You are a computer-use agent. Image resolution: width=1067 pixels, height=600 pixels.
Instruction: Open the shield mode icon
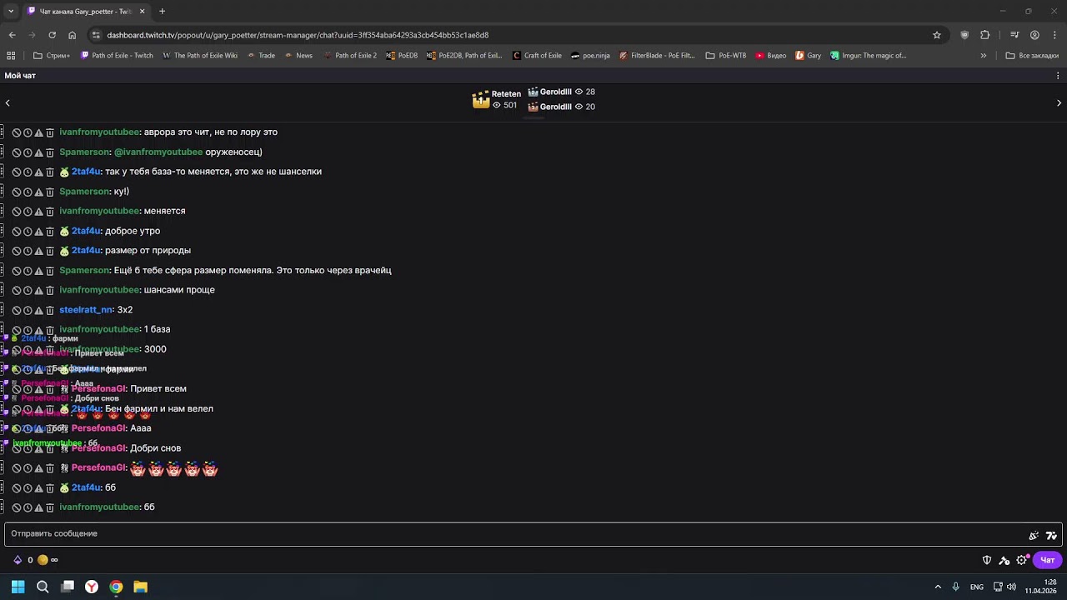987,560
